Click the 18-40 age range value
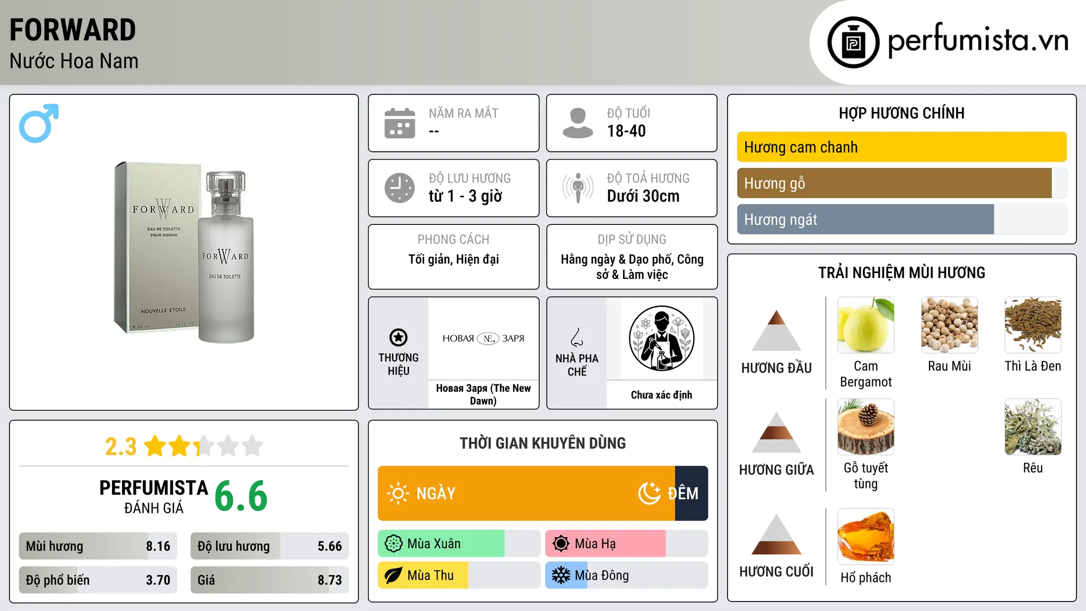 [626, 131]
